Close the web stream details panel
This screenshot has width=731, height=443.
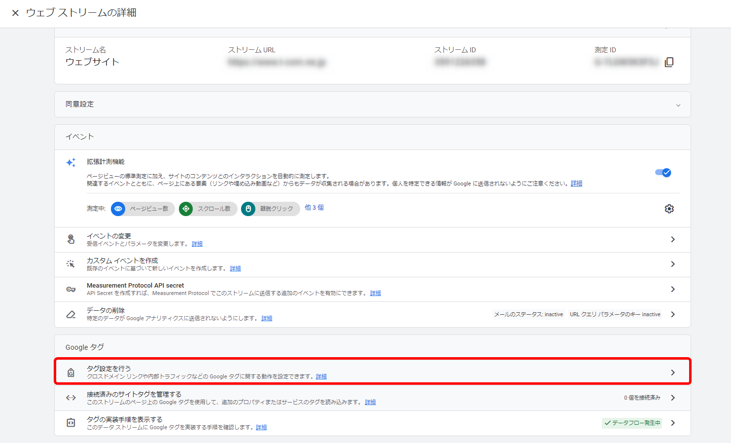[15, 13]
